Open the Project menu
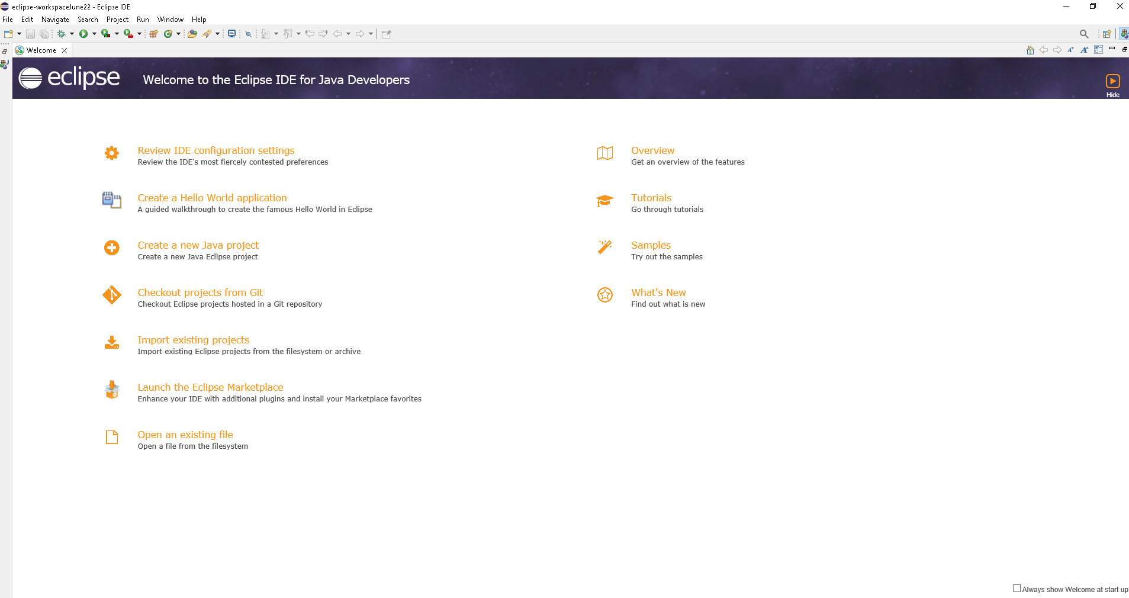The width and height of the screenshot is (1129, 598). [117, 20]
